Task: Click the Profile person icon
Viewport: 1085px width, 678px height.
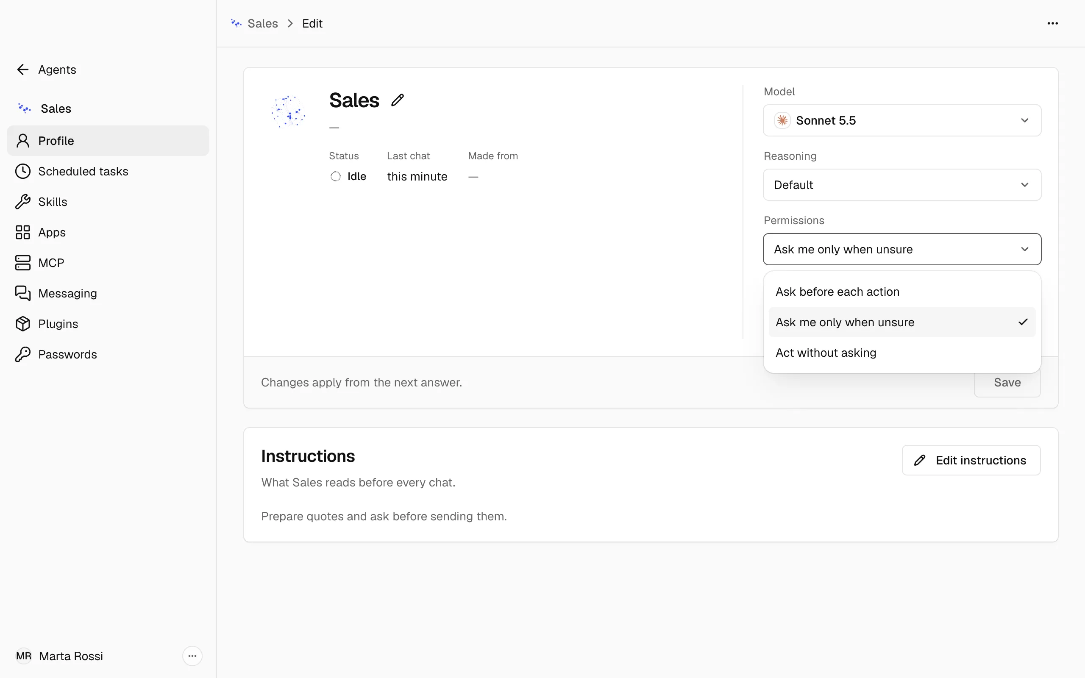Action: pos(22,141)
